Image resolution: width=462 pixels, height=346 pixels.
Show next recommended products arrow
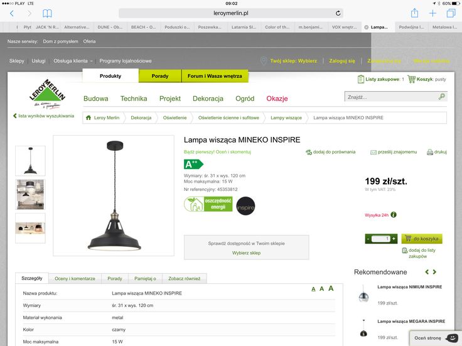pyautogui.click(x=434, y=272)
